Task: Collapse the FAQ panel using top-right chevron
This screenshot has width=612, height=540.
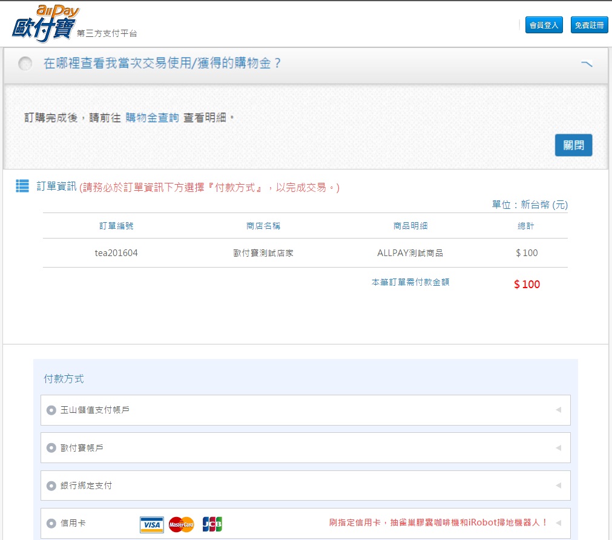Action: coord(586,64)
